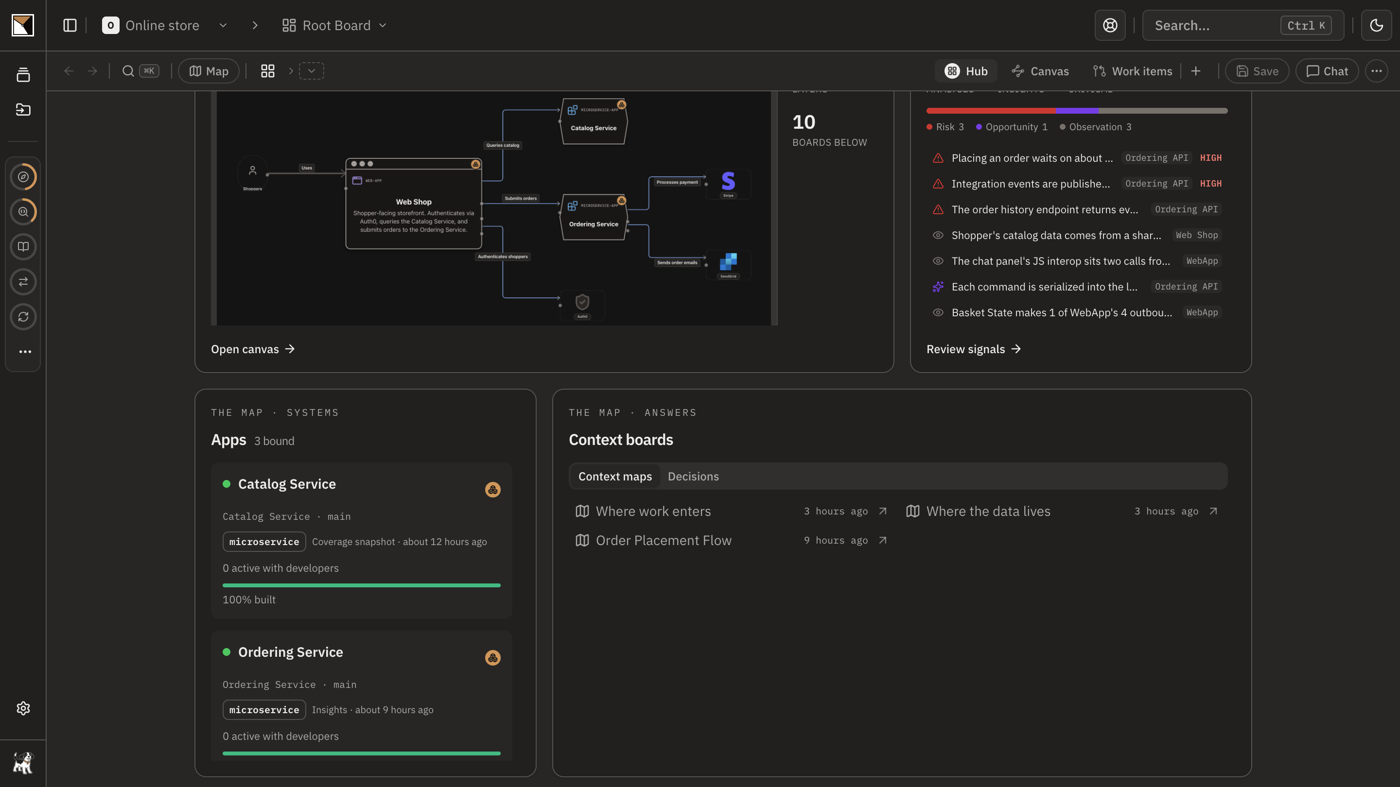Viewport: 1400px width, 787px height.
Task: Click the Map button
Action: point(209,71)
